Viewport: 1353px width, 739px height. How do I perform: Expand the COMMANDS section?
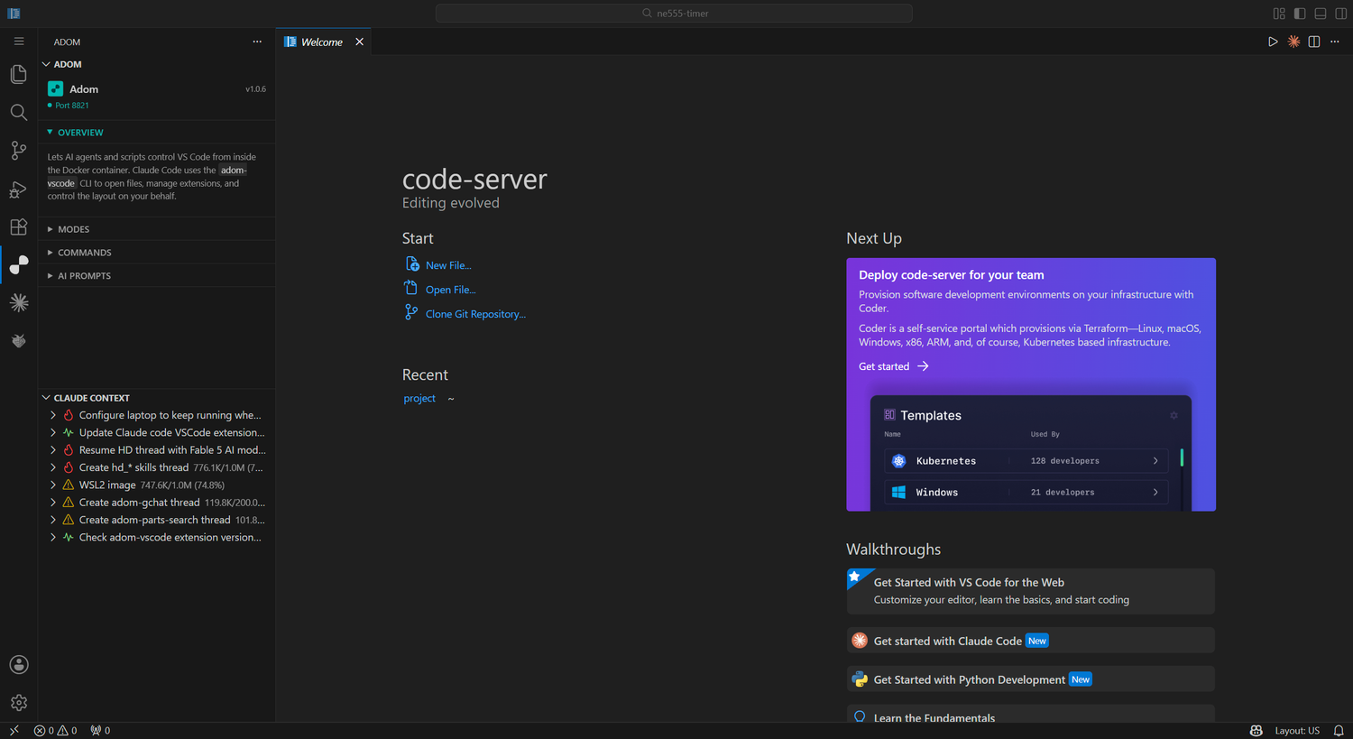click(157, 253)
